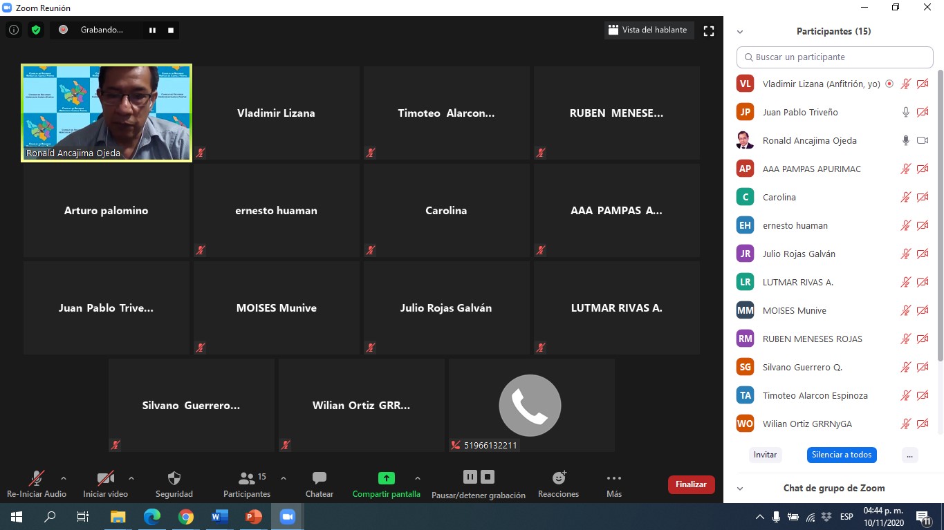Enter full screen mode icon
The image size is (944, 530).
(708, 30)
